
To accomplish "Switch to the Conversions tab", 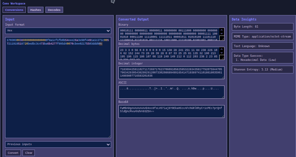I will click(14, 10).
